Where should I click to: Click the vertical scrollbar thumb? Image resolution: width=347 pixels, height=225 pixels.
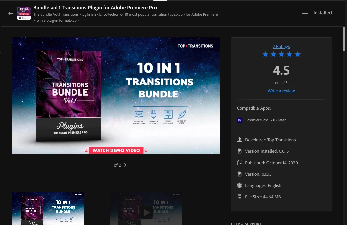click(x=344, y=39)
